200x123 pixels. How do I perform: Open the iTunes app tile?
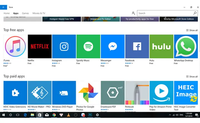tap(15, 47)
